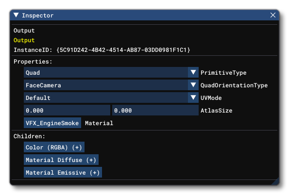Click the UVMode label
This screenshot has height=195, width=289.
(x=211, y=98)
